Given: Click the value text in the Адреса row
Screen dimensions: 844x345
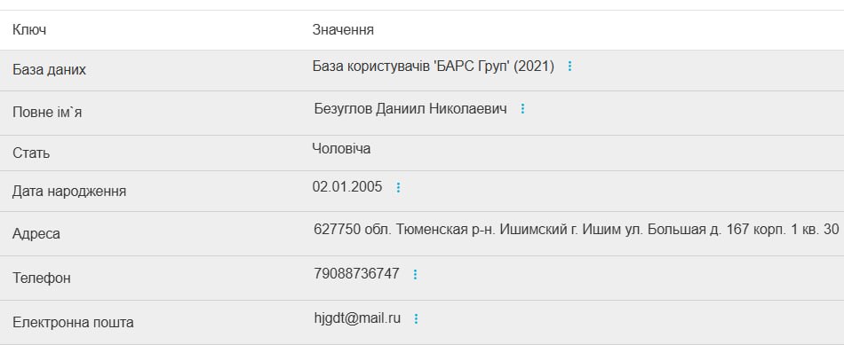Looking at the screenshot, I should click(576, 230).
